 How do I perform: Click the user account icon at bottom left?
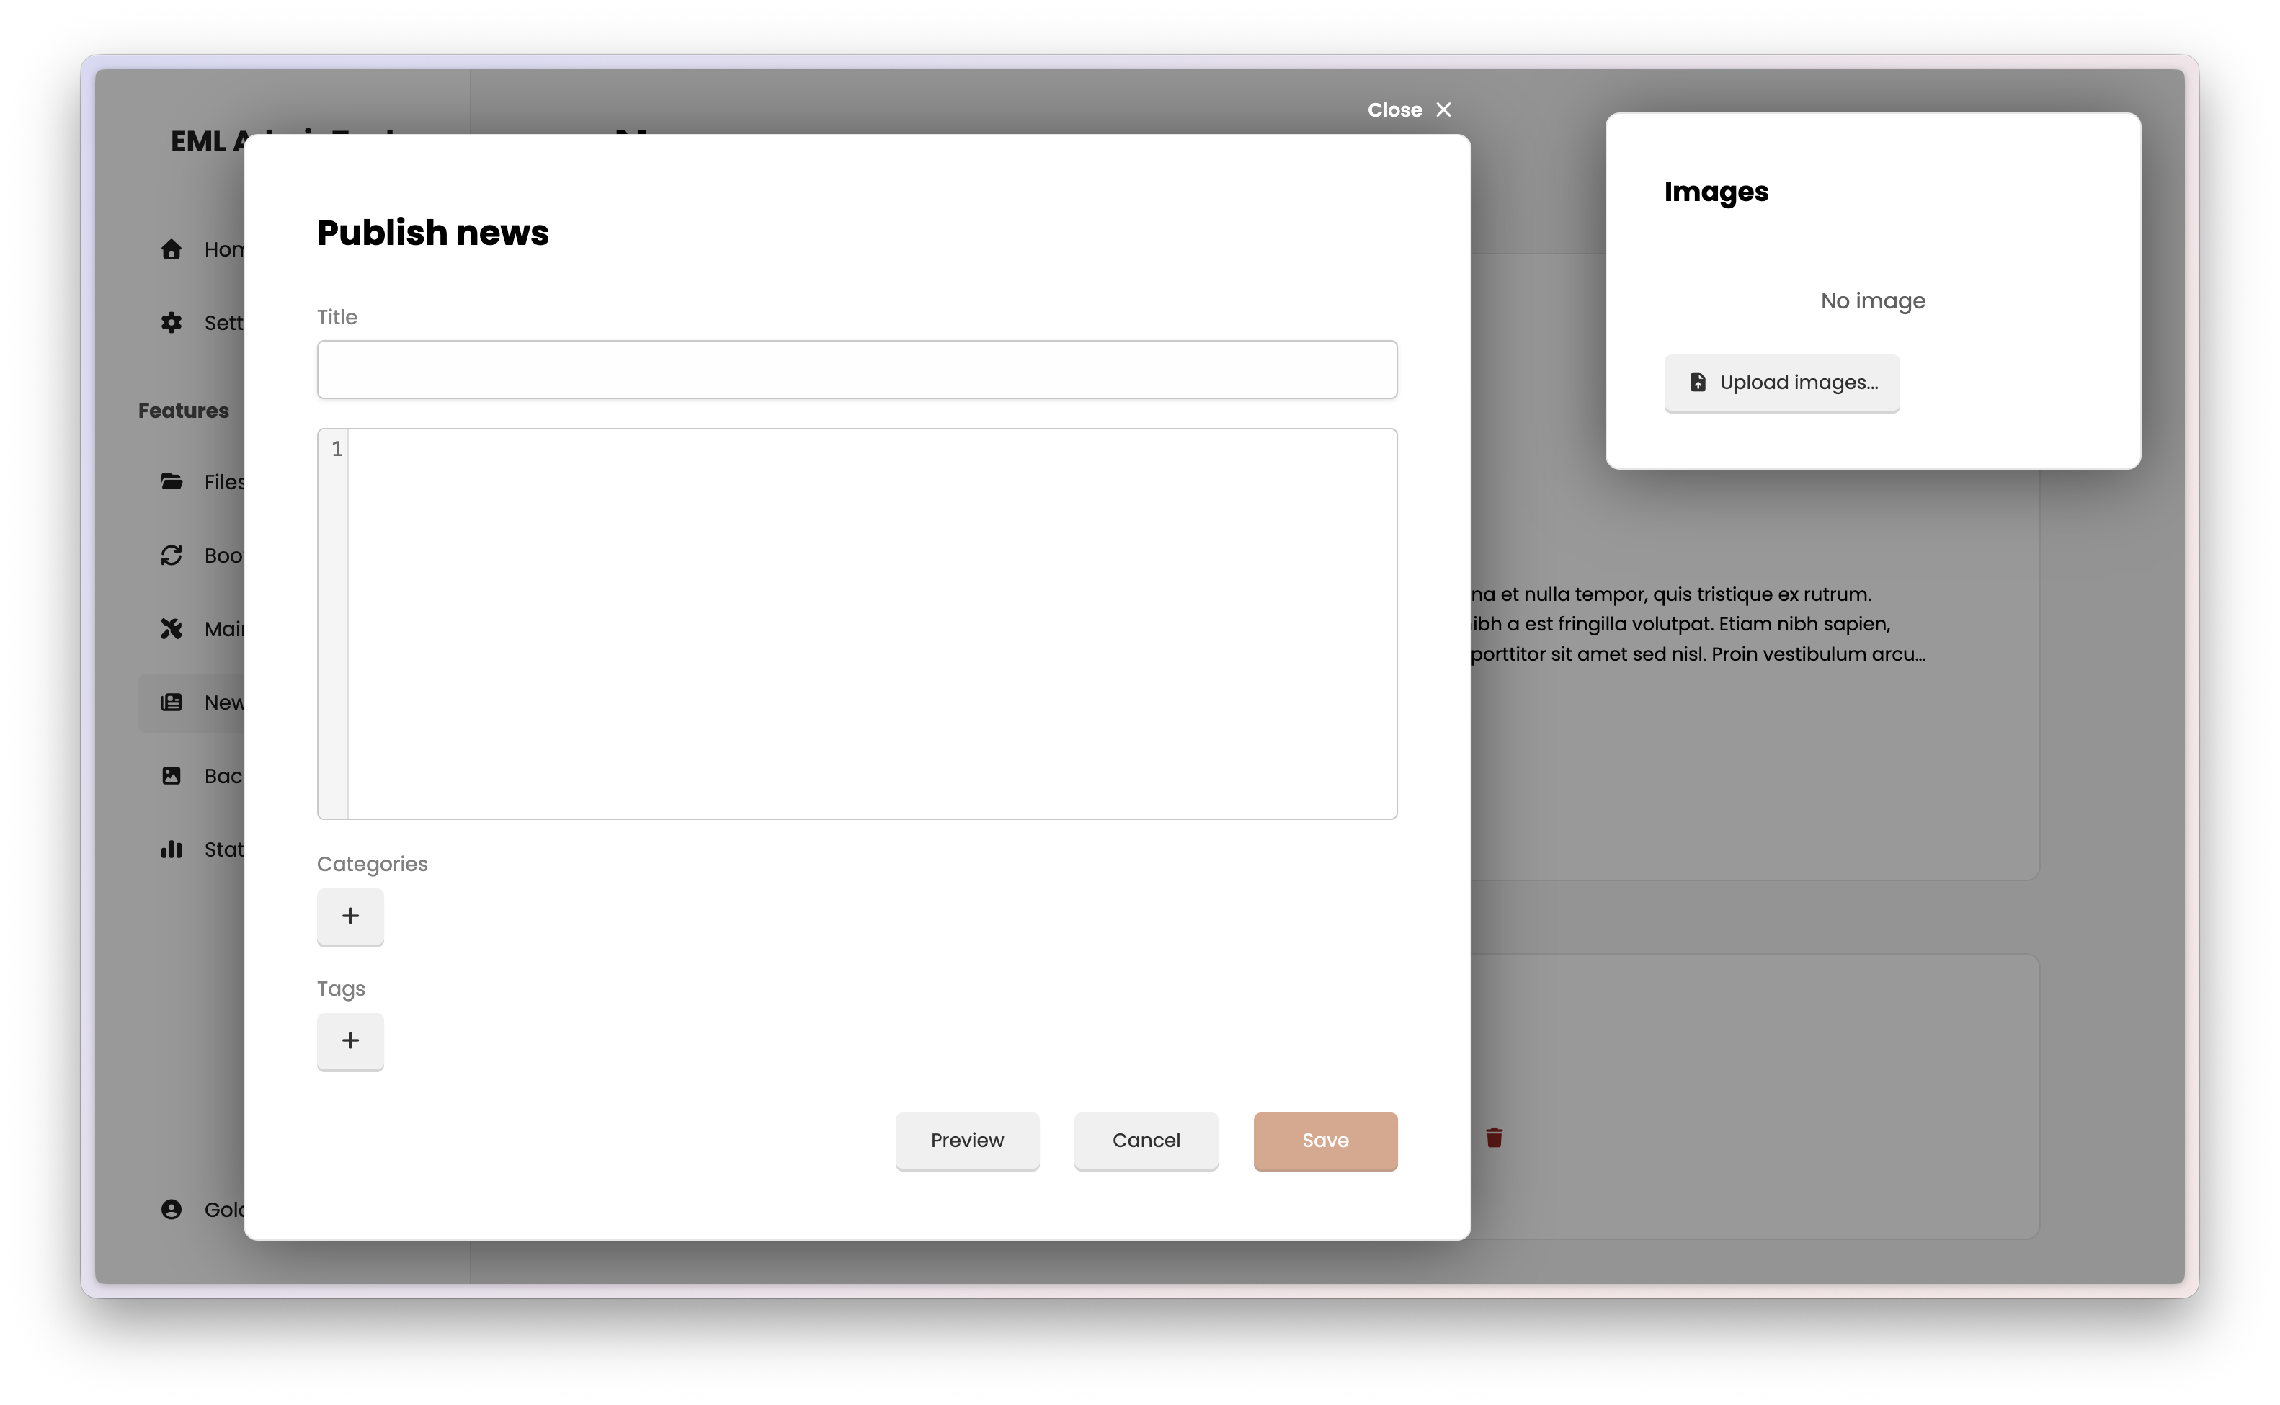(x=172, y=1209)
